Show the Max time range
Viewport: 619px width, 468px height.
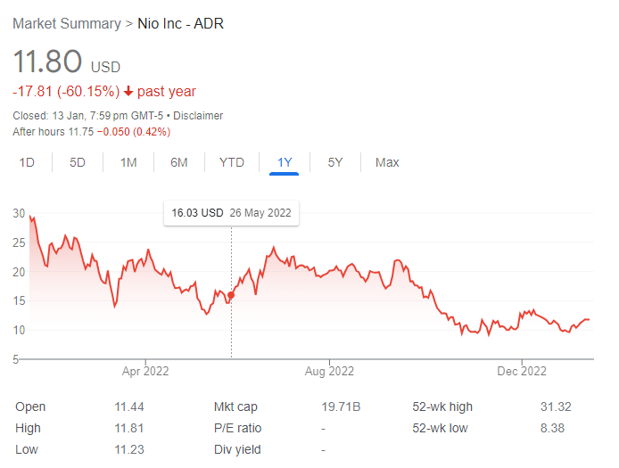pyautogui.click(x=387, y=162)
